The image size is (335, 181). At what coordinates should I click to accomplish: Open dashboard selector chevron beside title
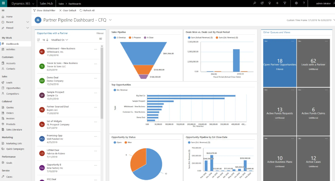click(110, 20)
